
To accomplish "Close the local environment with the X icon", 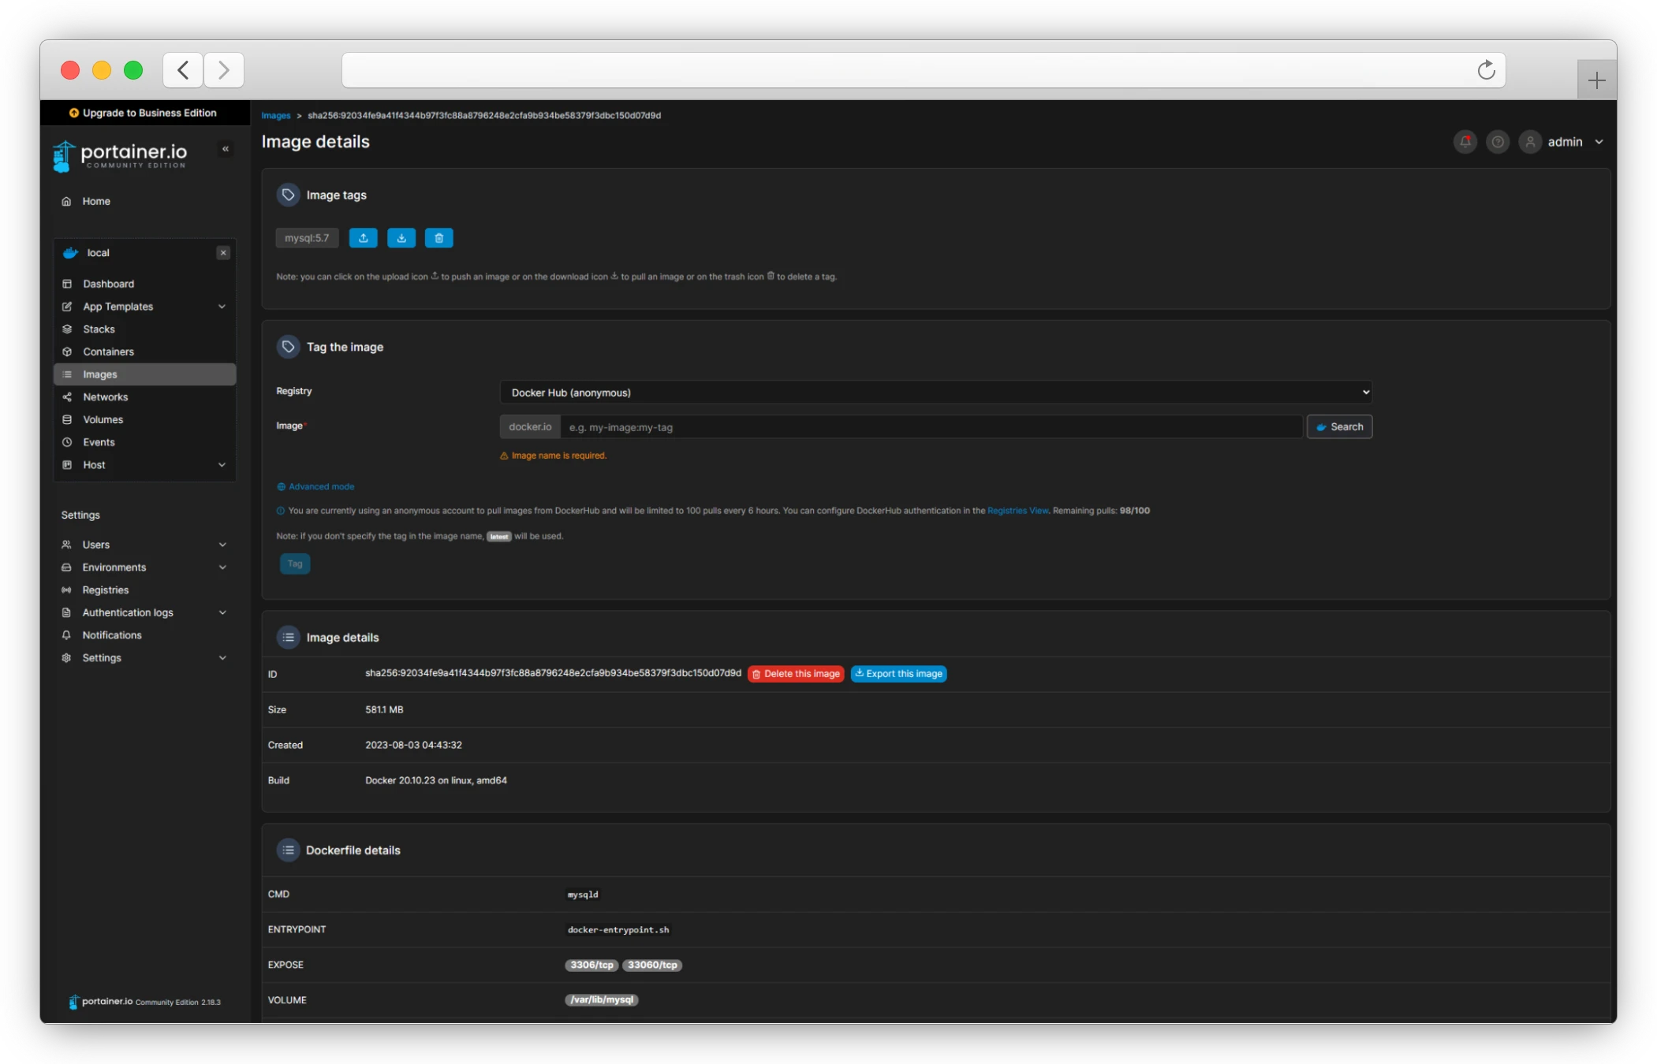I will tap(223, 253).
